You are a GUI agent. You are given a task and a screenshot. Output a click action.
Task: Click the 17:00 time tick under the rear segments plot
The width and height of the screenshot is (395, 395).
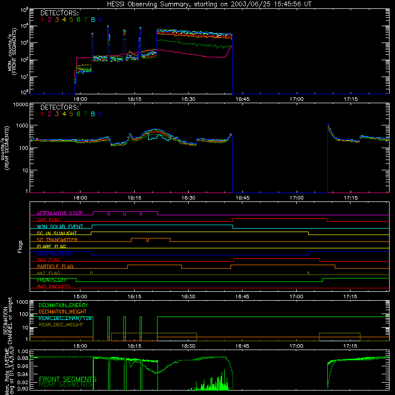297,198
